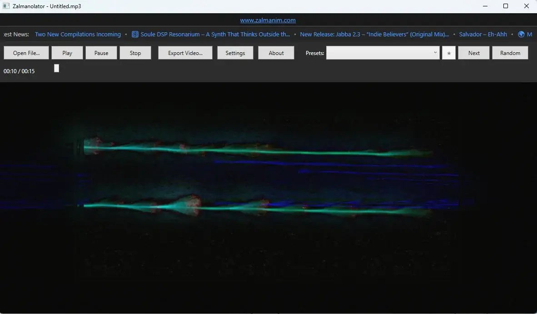Stop audio playback
537x314 pixels.
click(135, 53)
